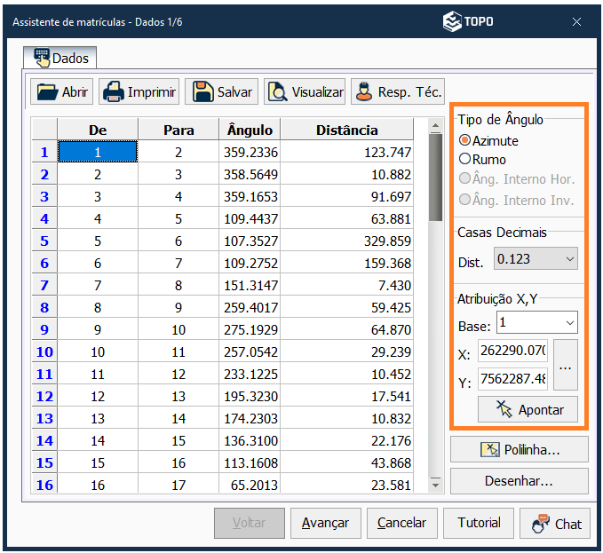Click the Imprimir printer icon
Viewport: 603px width, 553px height.
point(113,91)
